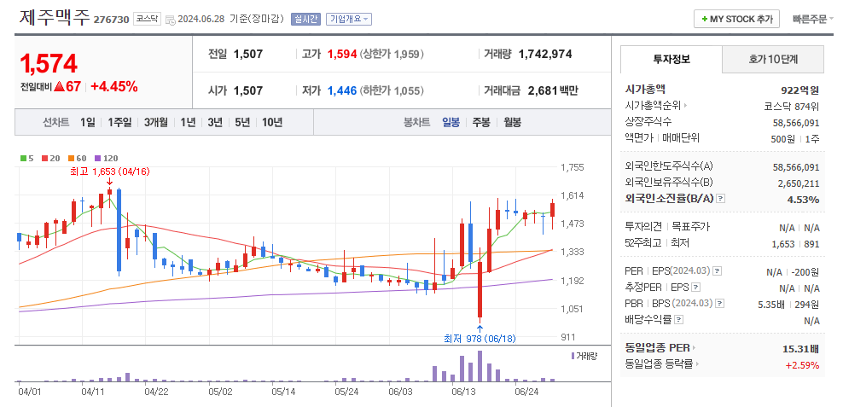Click the 상장주식수 58,566,091 value

point(796,123)
